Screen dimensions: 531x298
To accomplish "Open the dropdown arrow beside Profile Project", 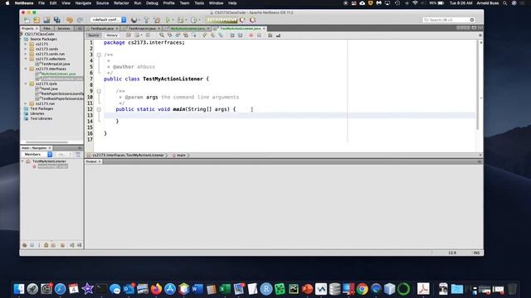I will (x=200, y=20).
